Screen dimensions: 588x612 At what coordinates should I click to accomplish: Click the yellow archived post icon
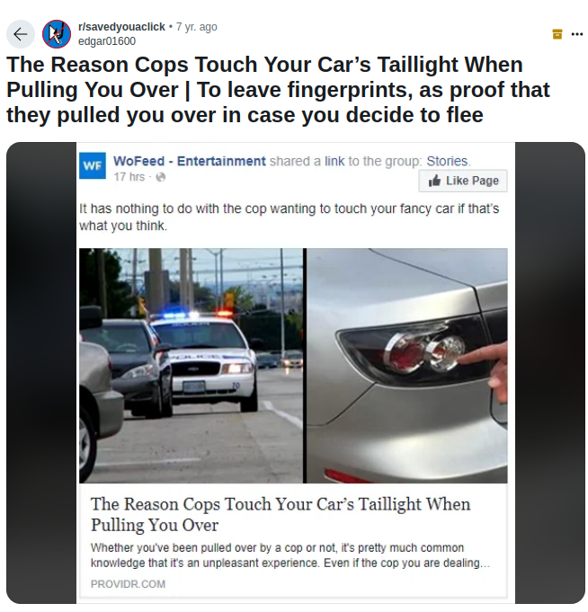(557, 34)
